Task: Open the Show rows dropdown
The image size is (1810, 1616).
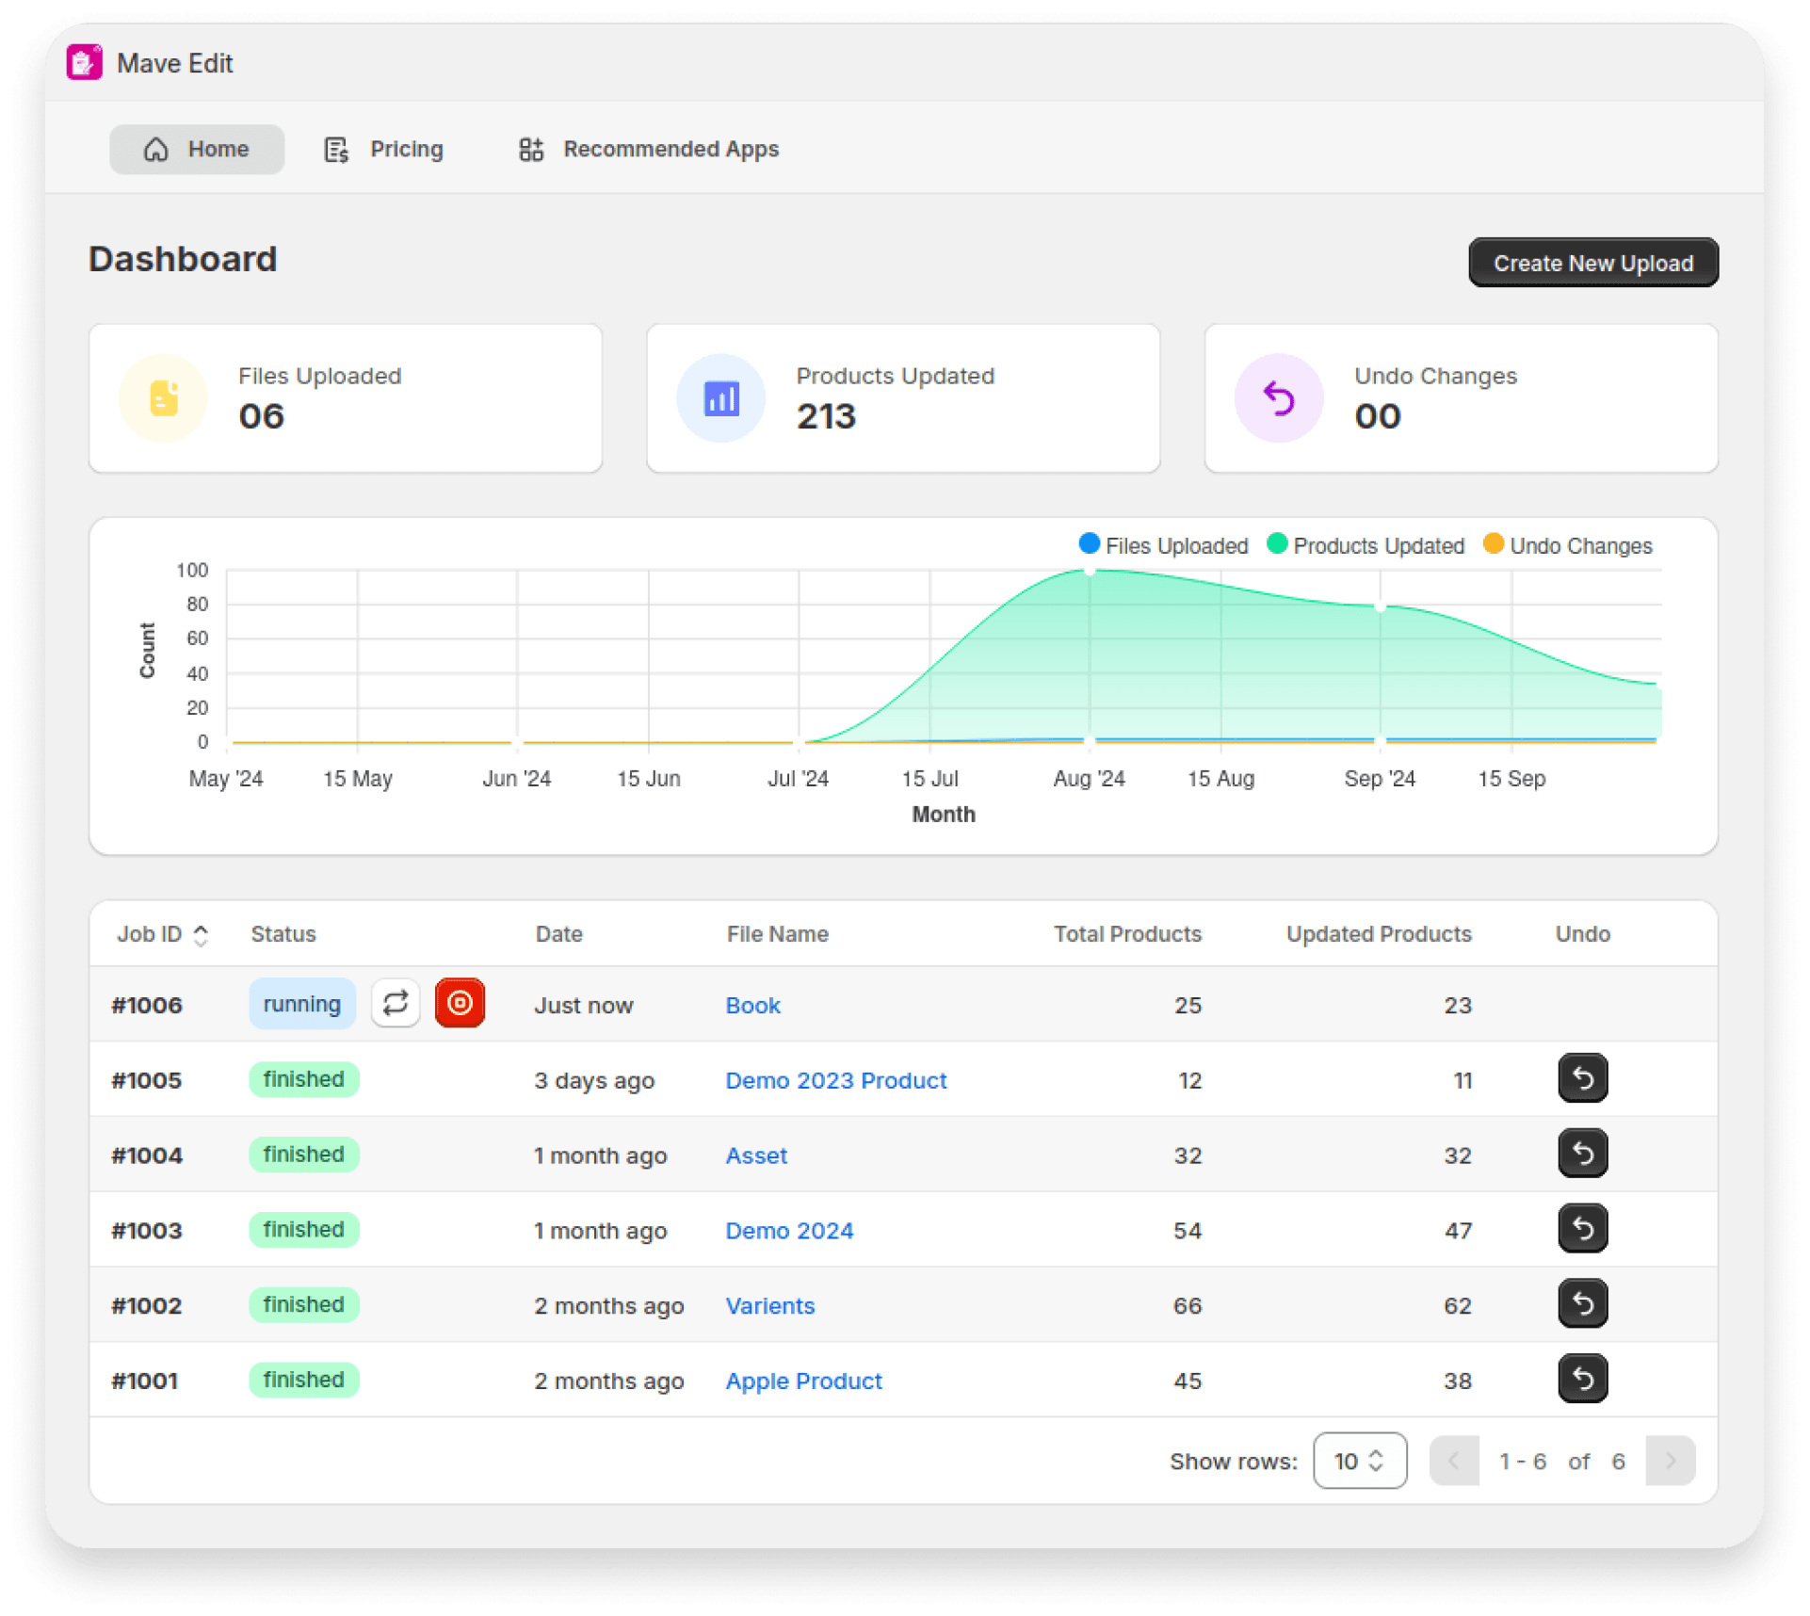Action: [1359, 1461]
